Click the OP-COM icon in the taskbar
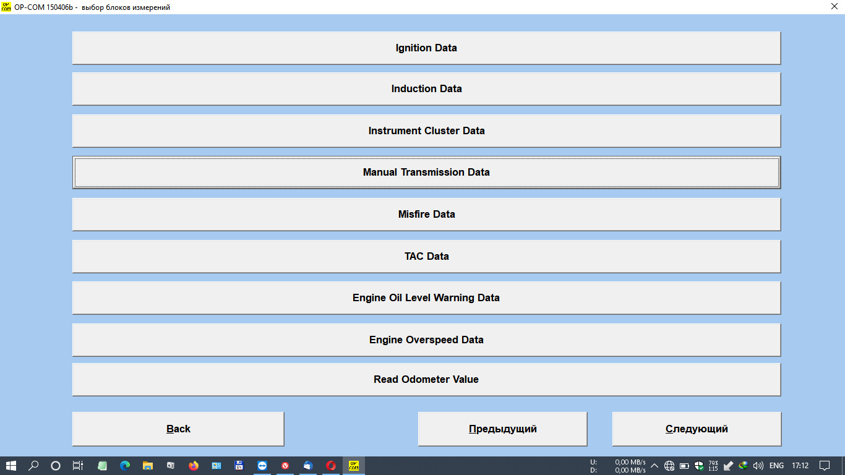Image resolution: width=845 pixels, height=475 pixels. [x=354, y=466]
